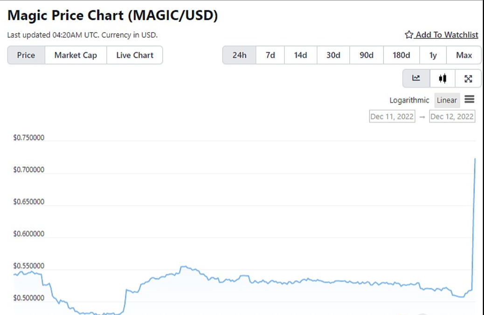This screenshot has width=484, height=315.
Task: Open Live Chart tab
Action: pos(135,55)
